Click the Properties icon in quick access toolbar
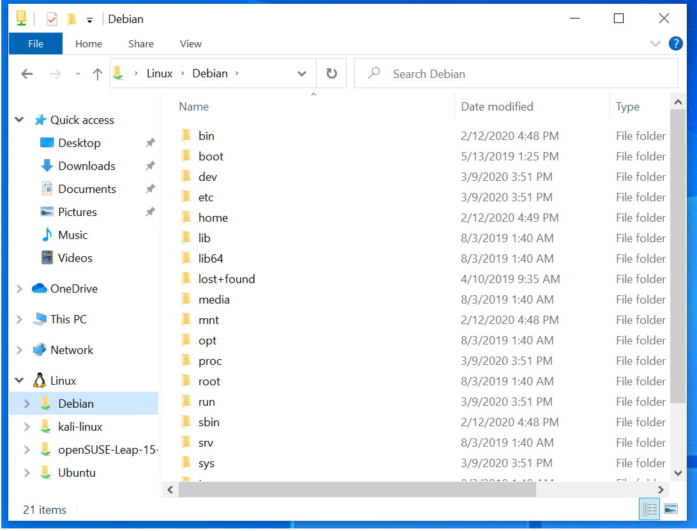The width and height of the screenshot is (697, 531). (52, 19)
